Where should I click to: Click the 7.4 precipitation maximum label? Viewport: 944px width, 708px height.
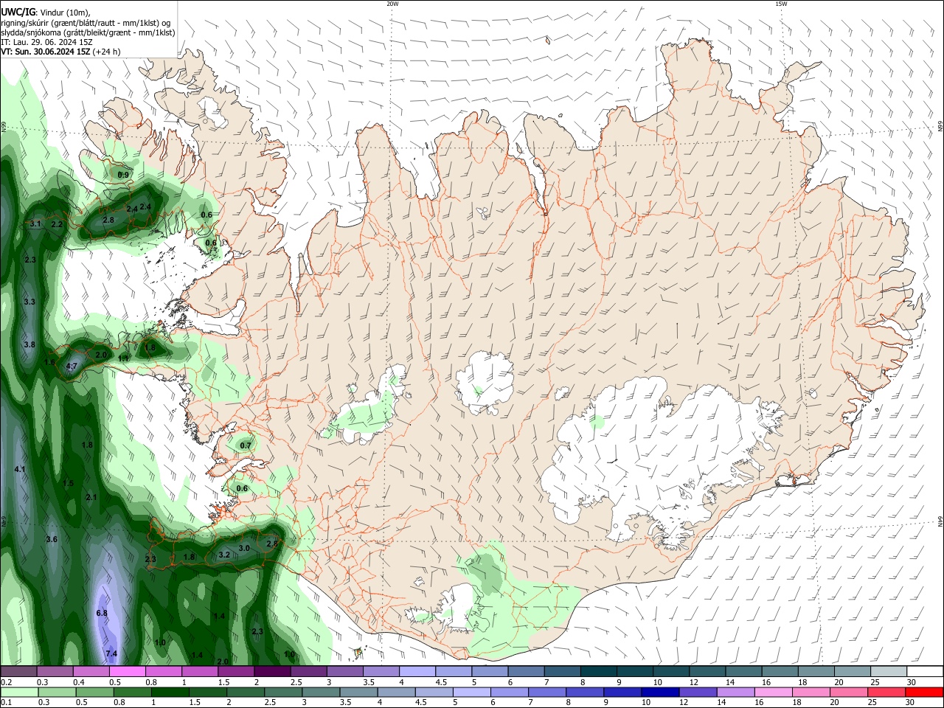(111, 654)
